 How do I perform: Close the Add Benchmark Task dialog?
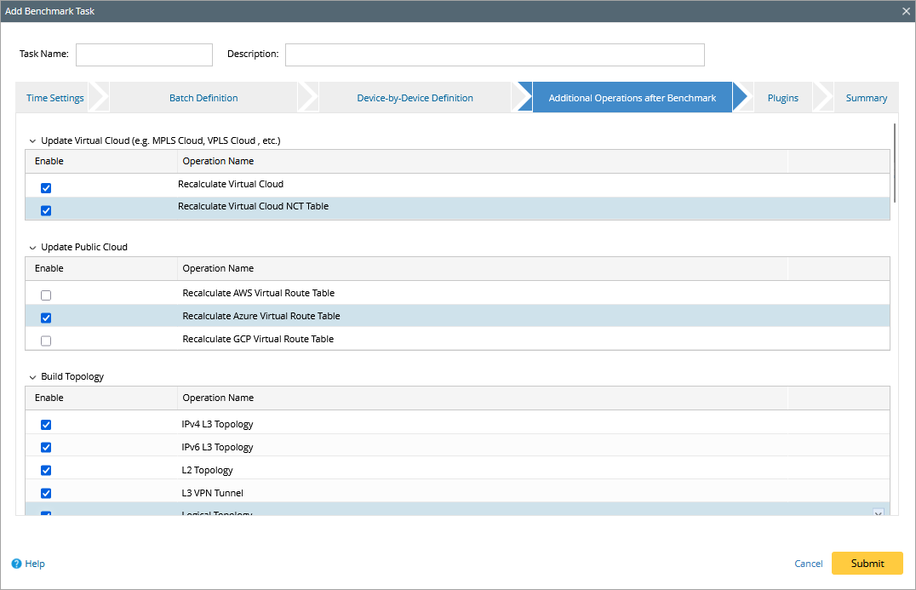(906, 11)
